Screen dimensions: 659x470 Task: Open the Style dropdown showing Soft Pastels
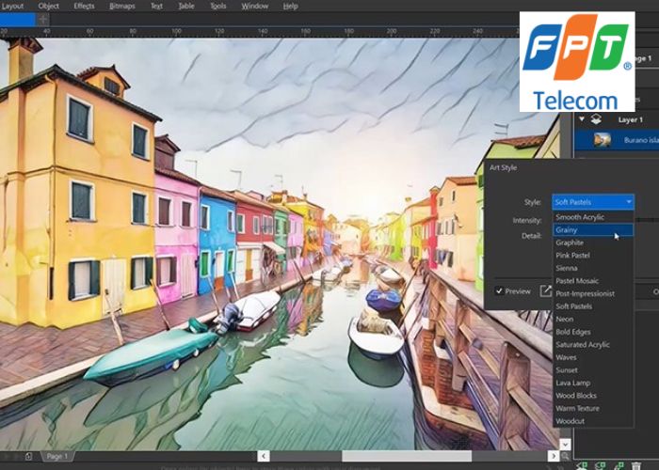tap(592, 202)
